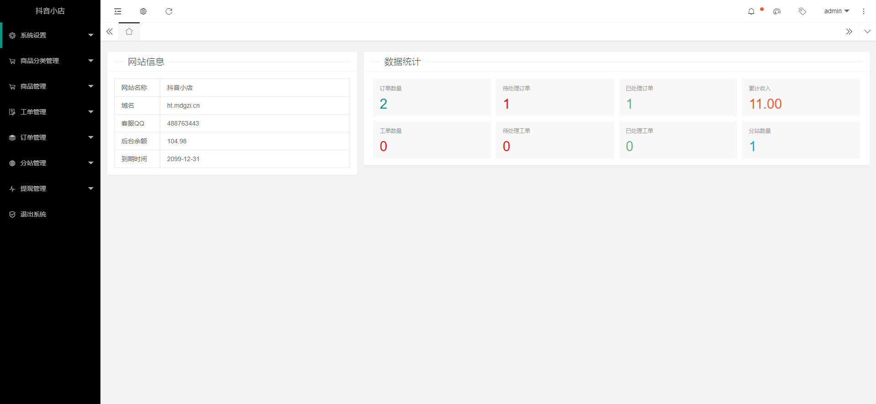Open the 订单管理 menu item

pos(50,137)
